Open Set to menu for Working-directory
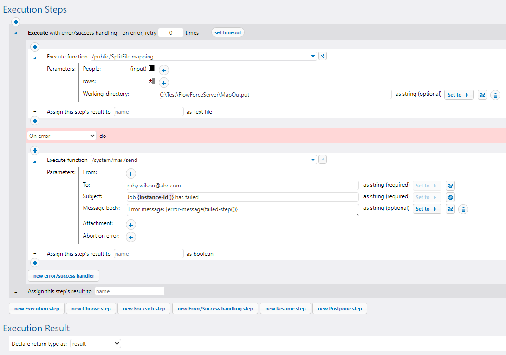 coord(458,95)
